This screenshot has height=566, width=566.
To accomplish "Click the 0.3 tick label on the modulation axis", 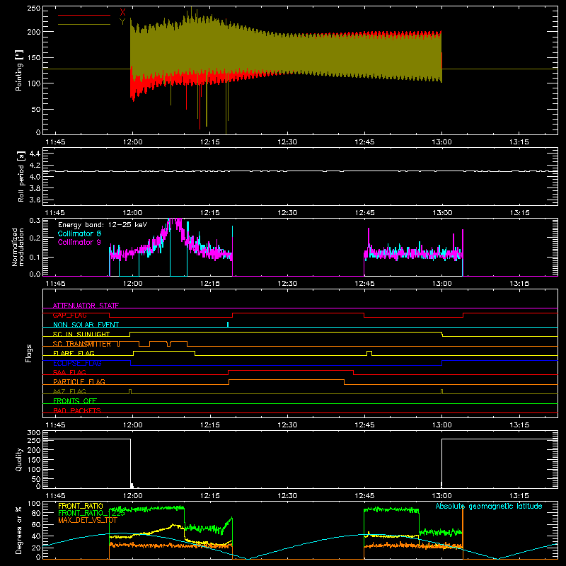I will pyautogui.click(x=35, y=220).
